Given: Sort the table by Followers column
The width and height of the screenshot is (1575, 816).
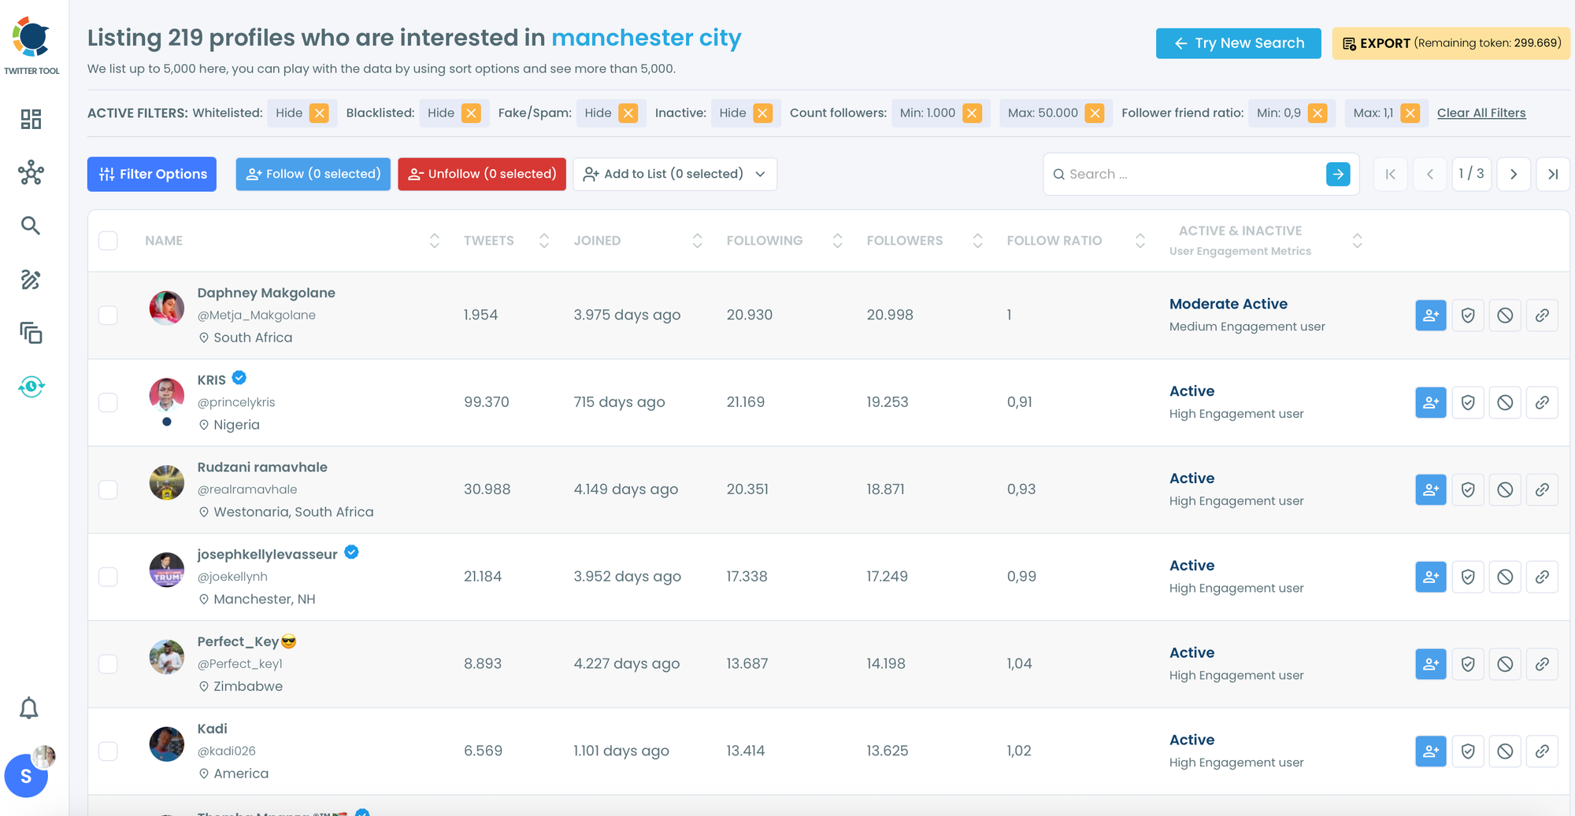Looking at the screenshot, I should 977,241.
